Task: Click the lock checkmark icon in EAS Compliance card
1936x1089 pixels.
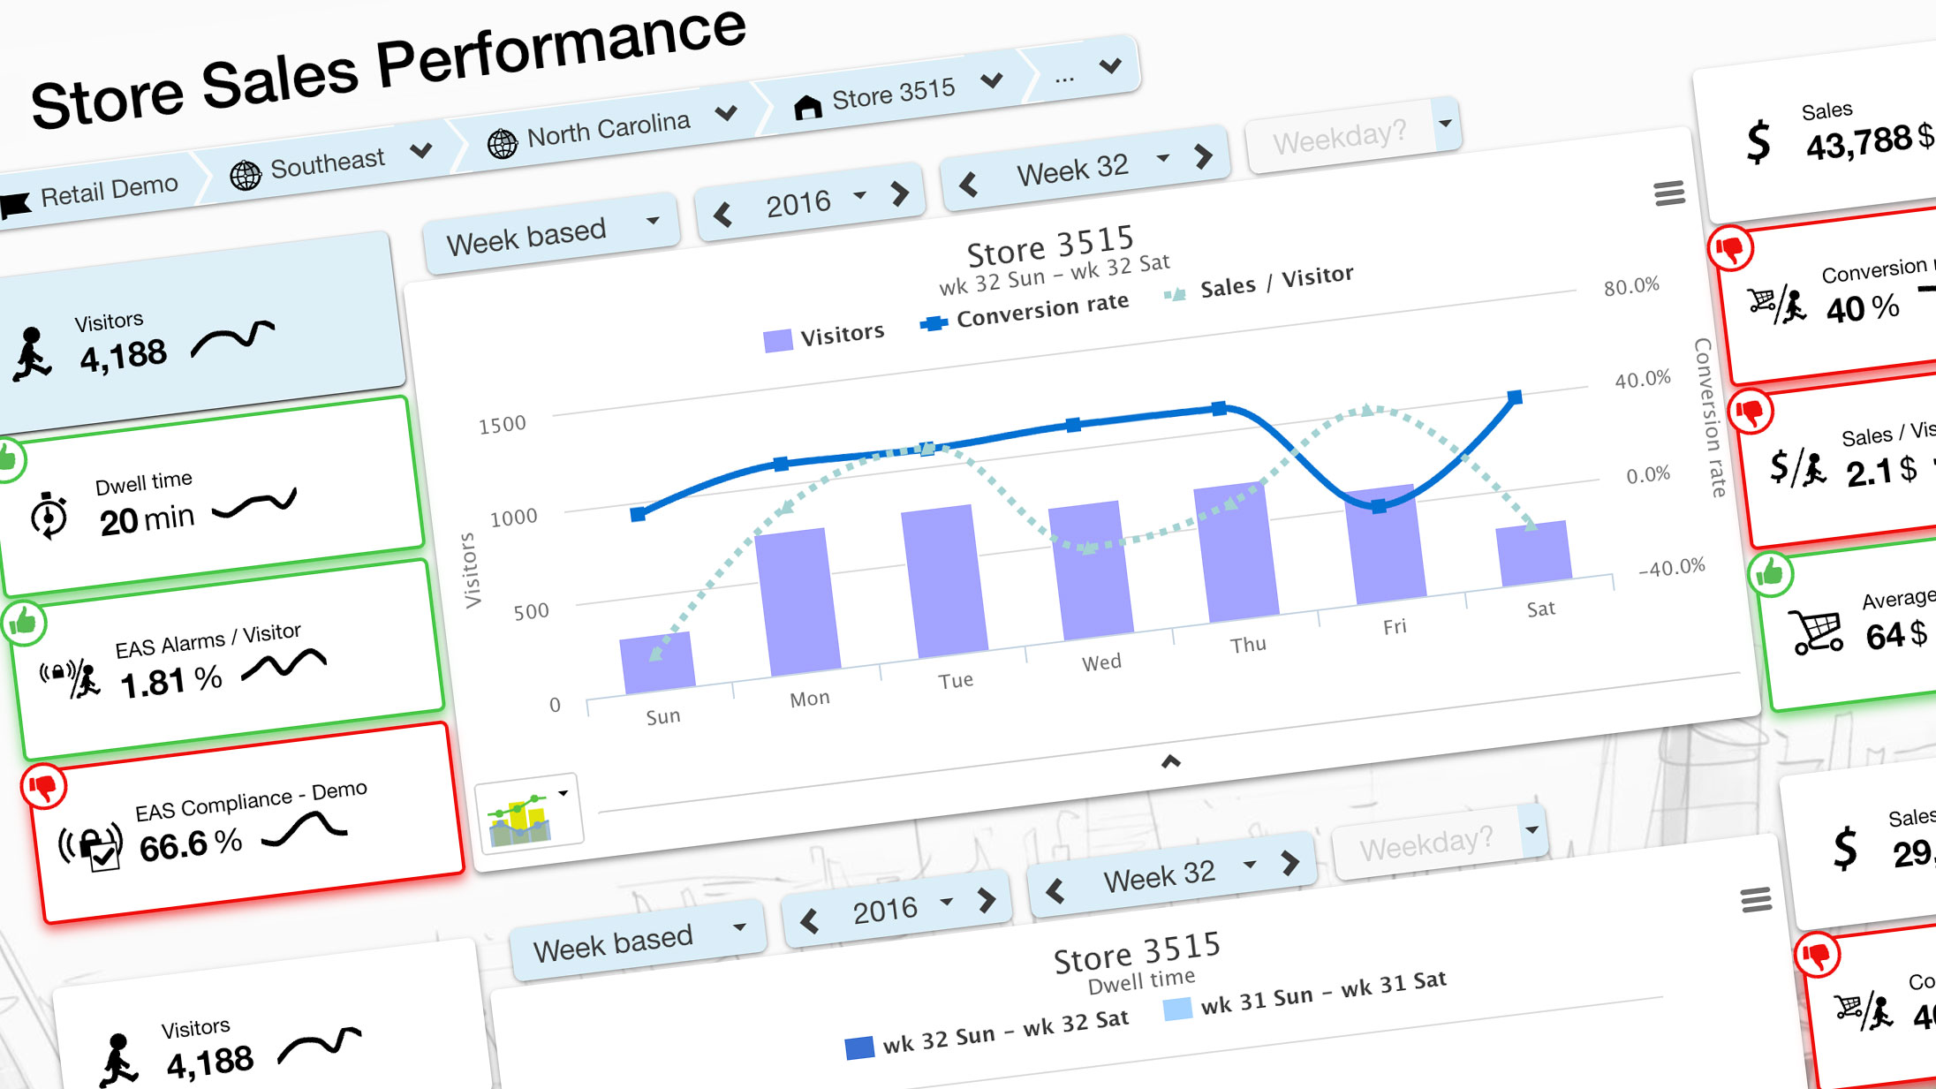Action: (x=91, y=846)
